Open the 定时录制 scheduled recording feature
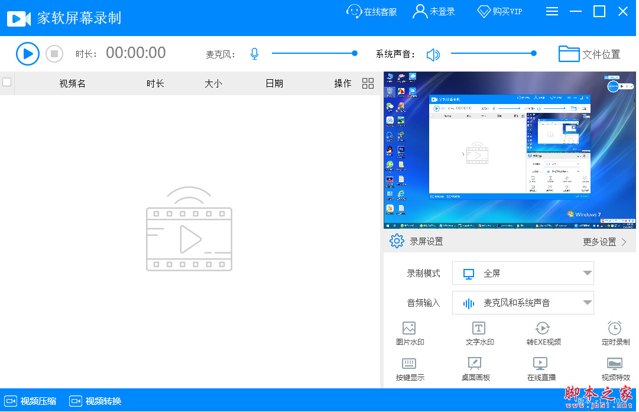The height and width of the screenshot is (412, 639). click(615, 332)
